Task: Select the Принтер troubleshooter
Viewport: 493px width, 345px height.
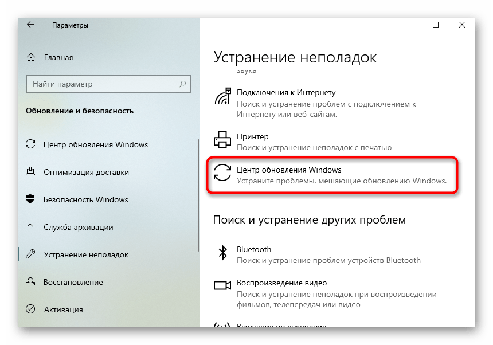Action: click(x=303, y=142)
